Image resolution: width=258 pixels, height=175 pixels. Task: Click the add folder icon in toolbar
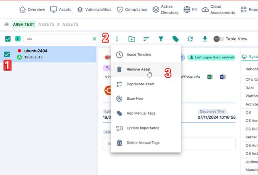click(131, 39)
